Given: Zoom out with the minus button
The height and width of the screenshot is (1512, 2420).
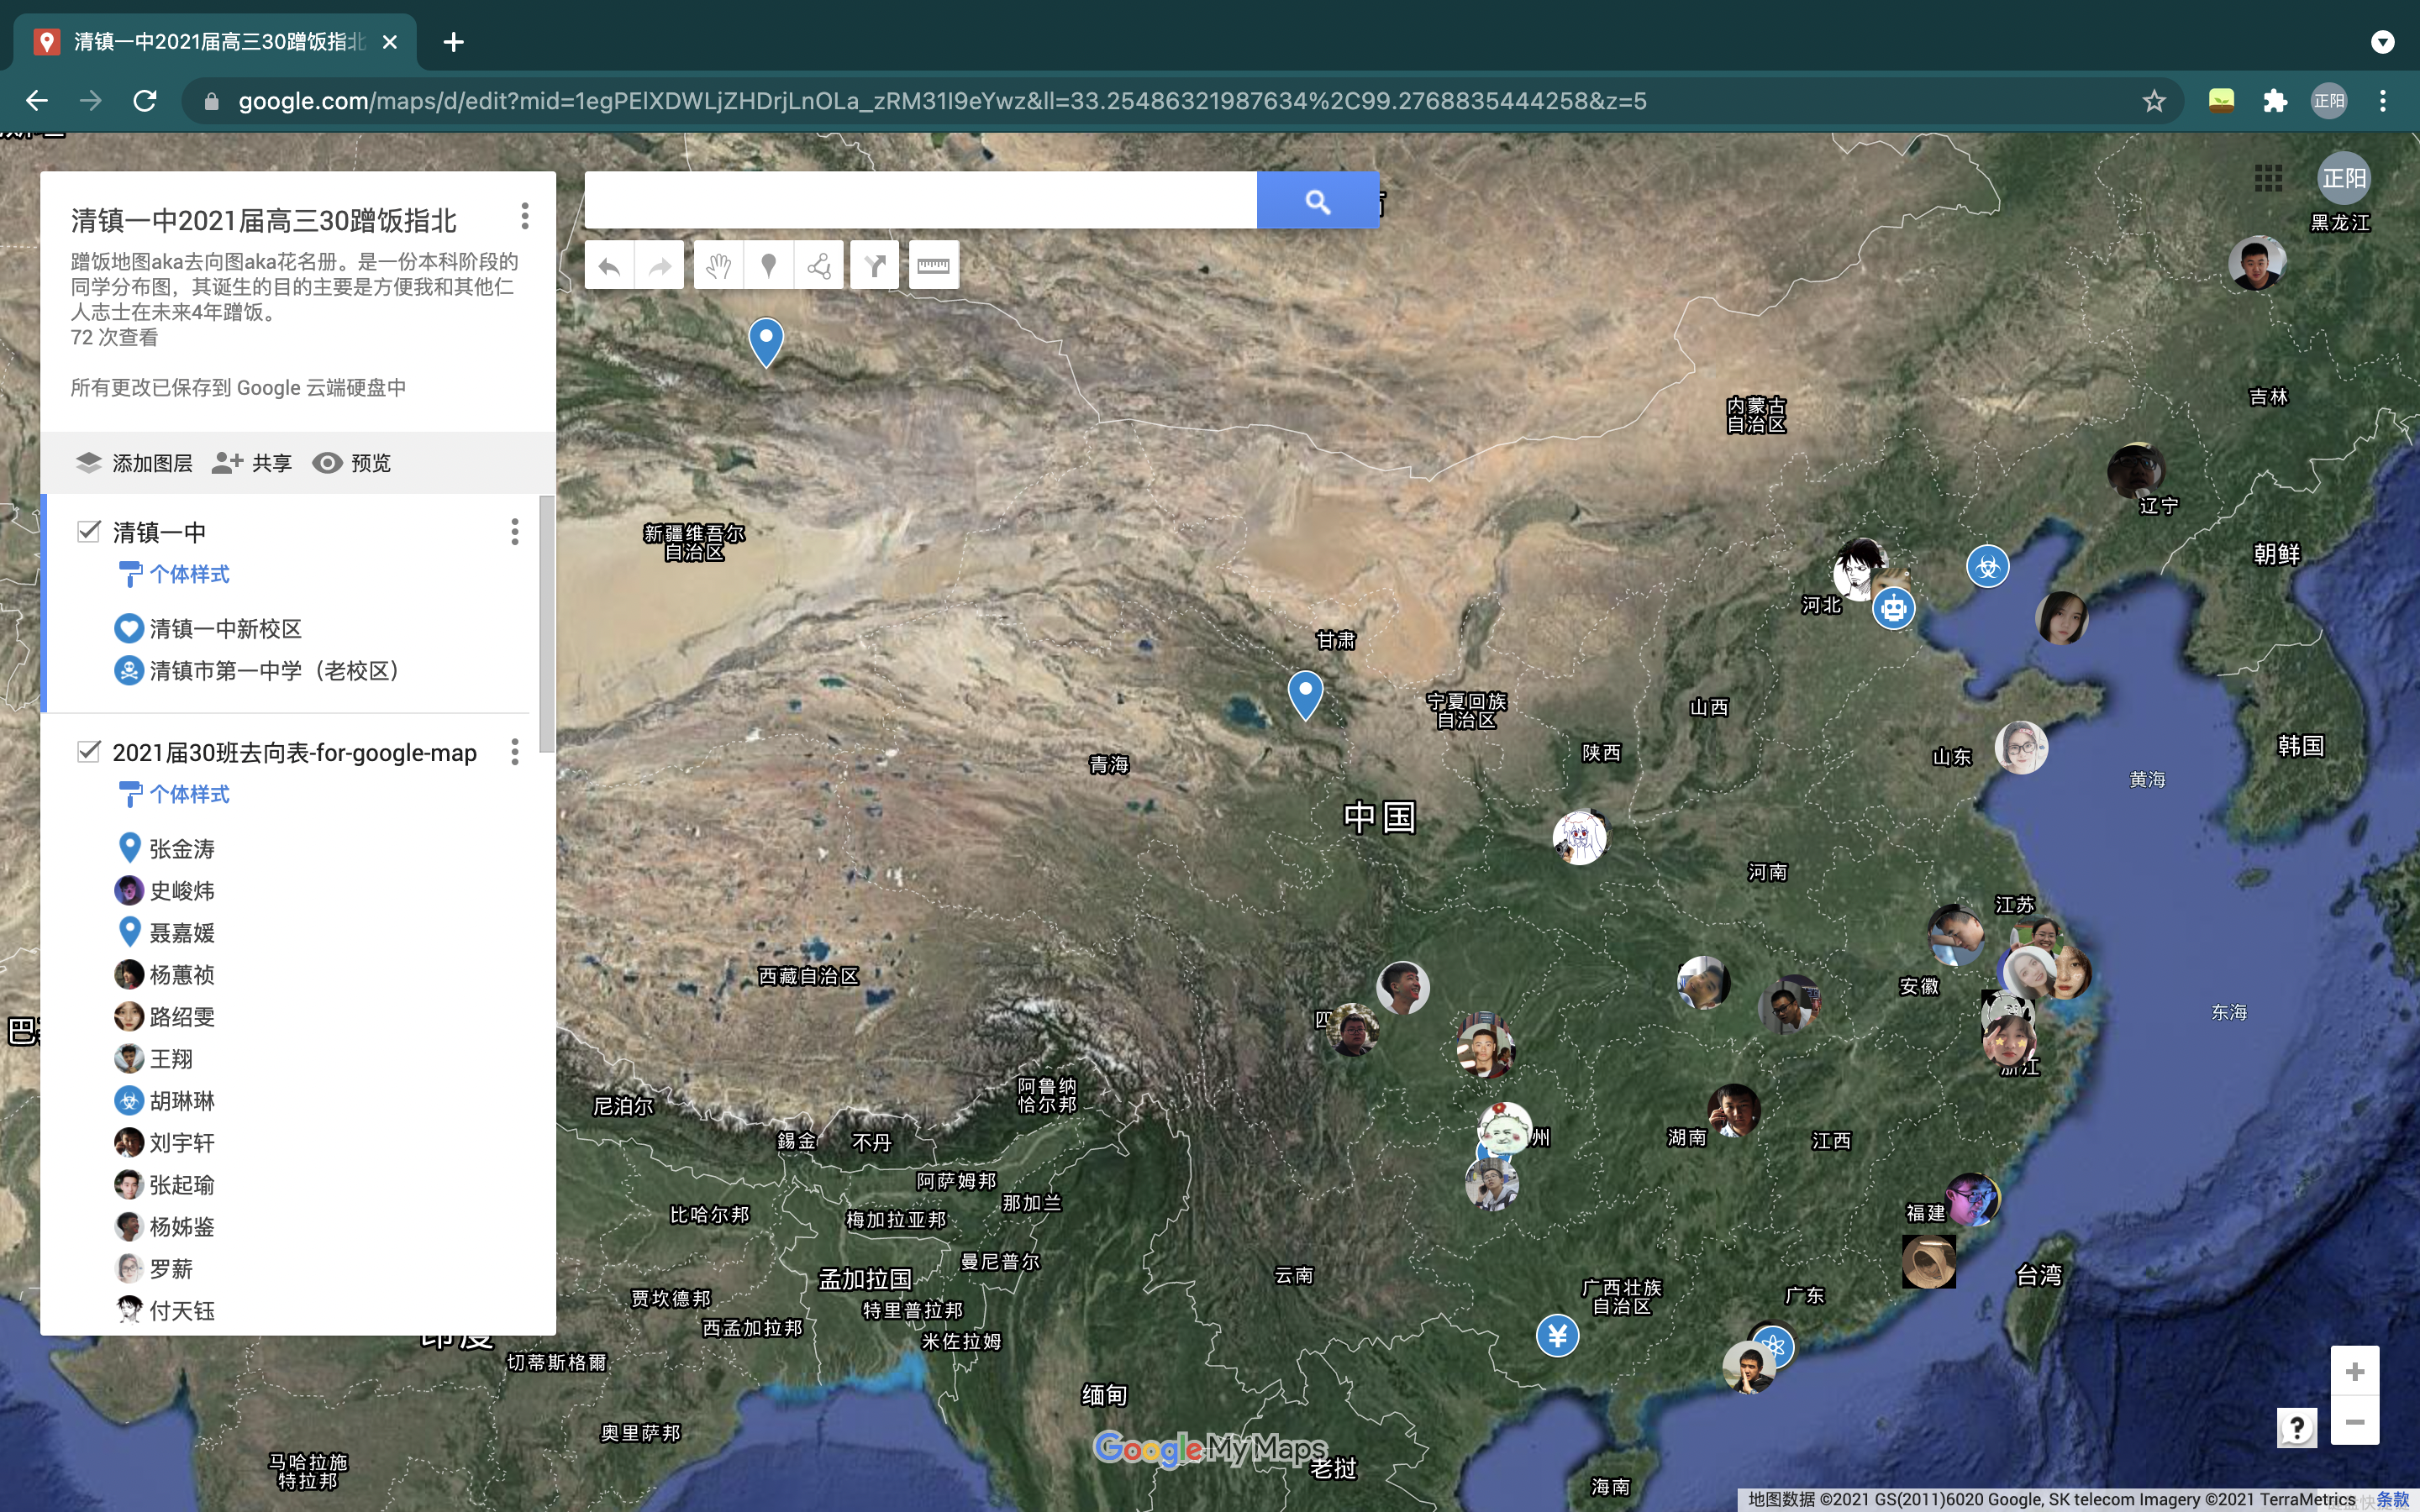Looking at the screenshot, I should [x=2355, y=1421].
